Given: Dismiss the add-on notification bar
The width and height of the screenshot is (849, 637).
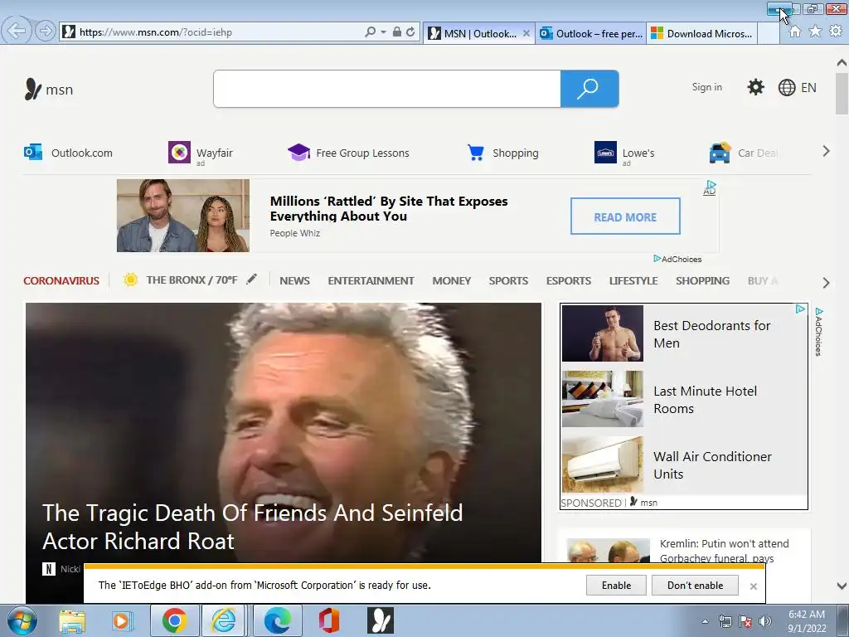Looking at the screenshot, I should click(753, 586).
